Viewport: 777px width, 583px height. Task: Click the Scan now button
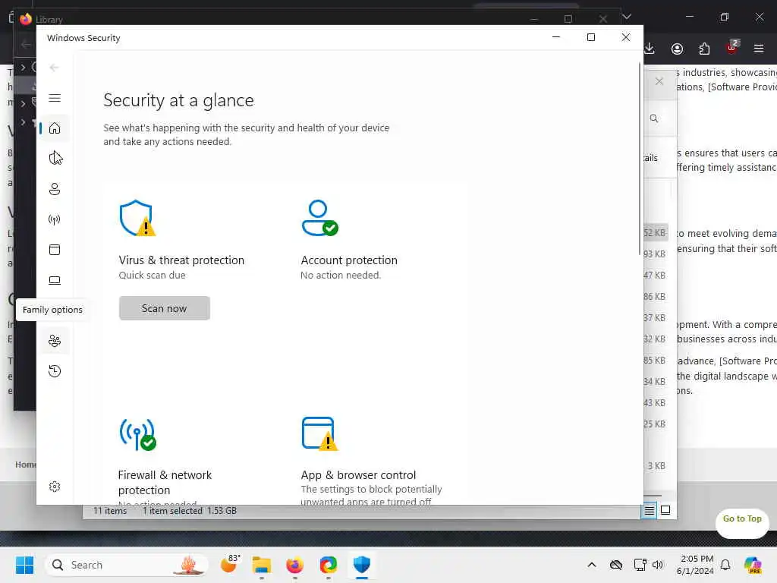[165, 308]
